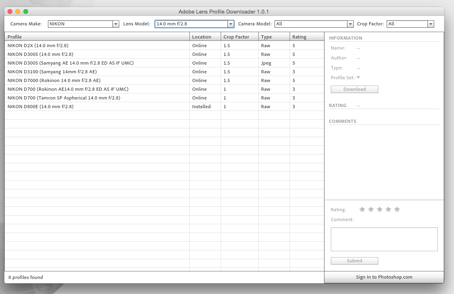
Task: Sort by the Profile column header
Action: [x=97, y=37]
